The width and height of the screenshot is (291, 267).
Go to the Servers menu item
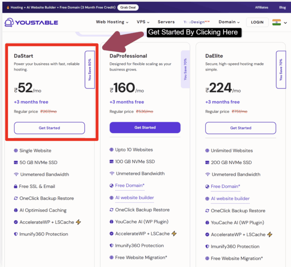tap(166, 22)
